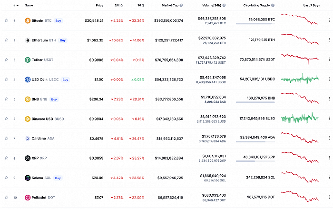The width and height of the screenshot is (333, 209).
Task: Open the three-dot menu for BNB row
Action: [328, 100]
